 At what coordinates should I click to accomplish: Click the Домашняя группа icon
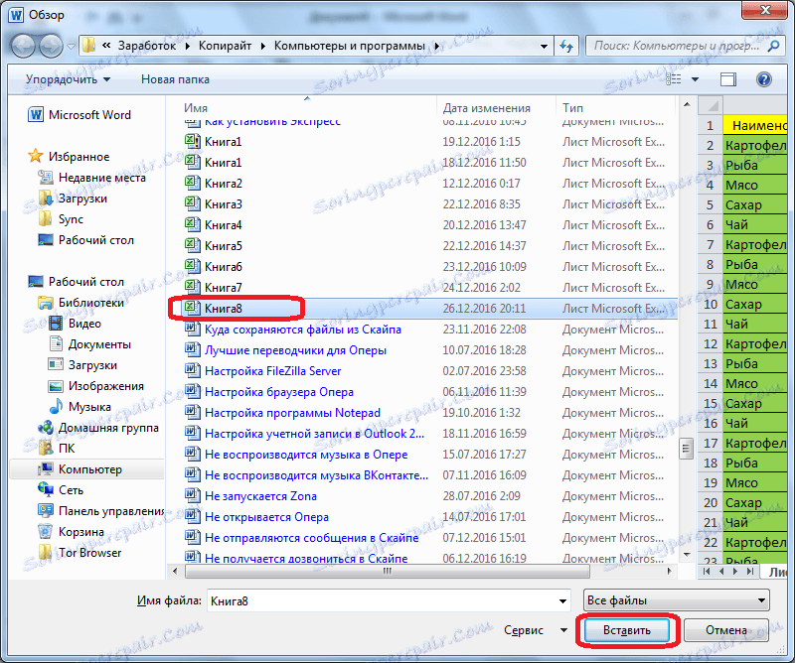(45, 428)
